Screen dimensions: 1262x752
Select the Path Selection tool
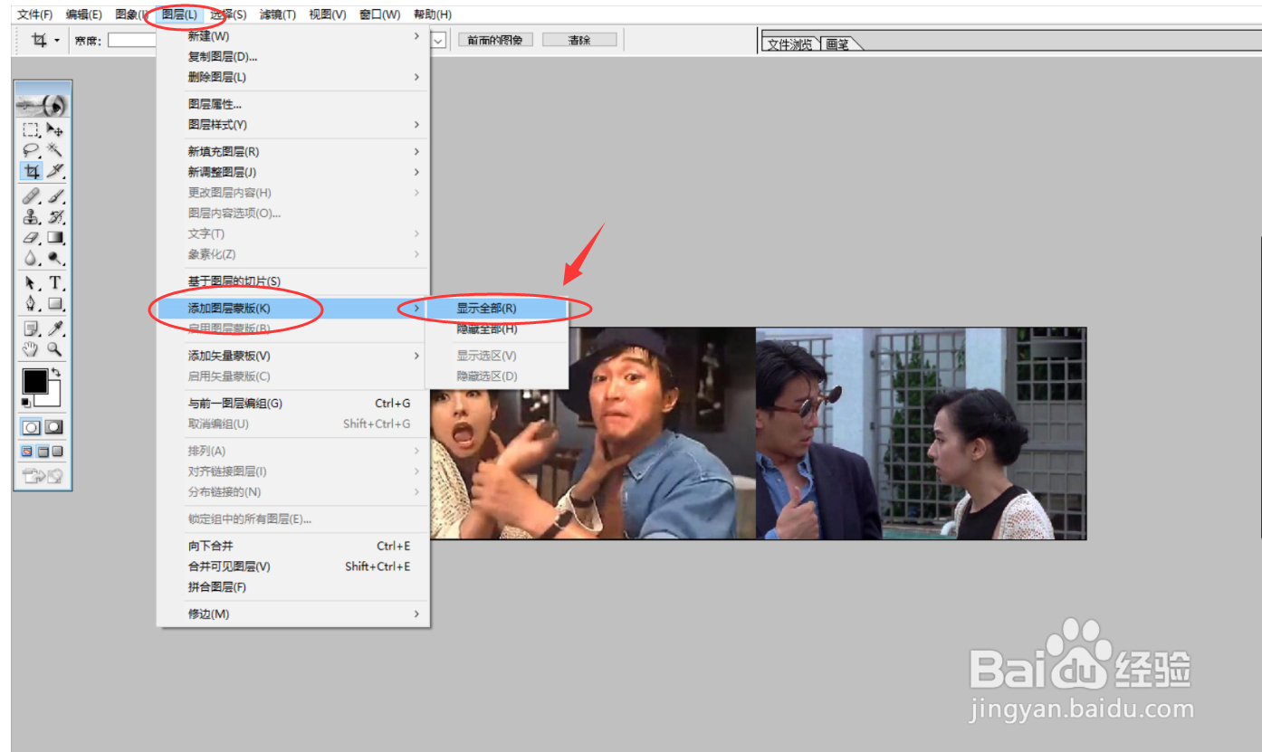tap(32, 282)
